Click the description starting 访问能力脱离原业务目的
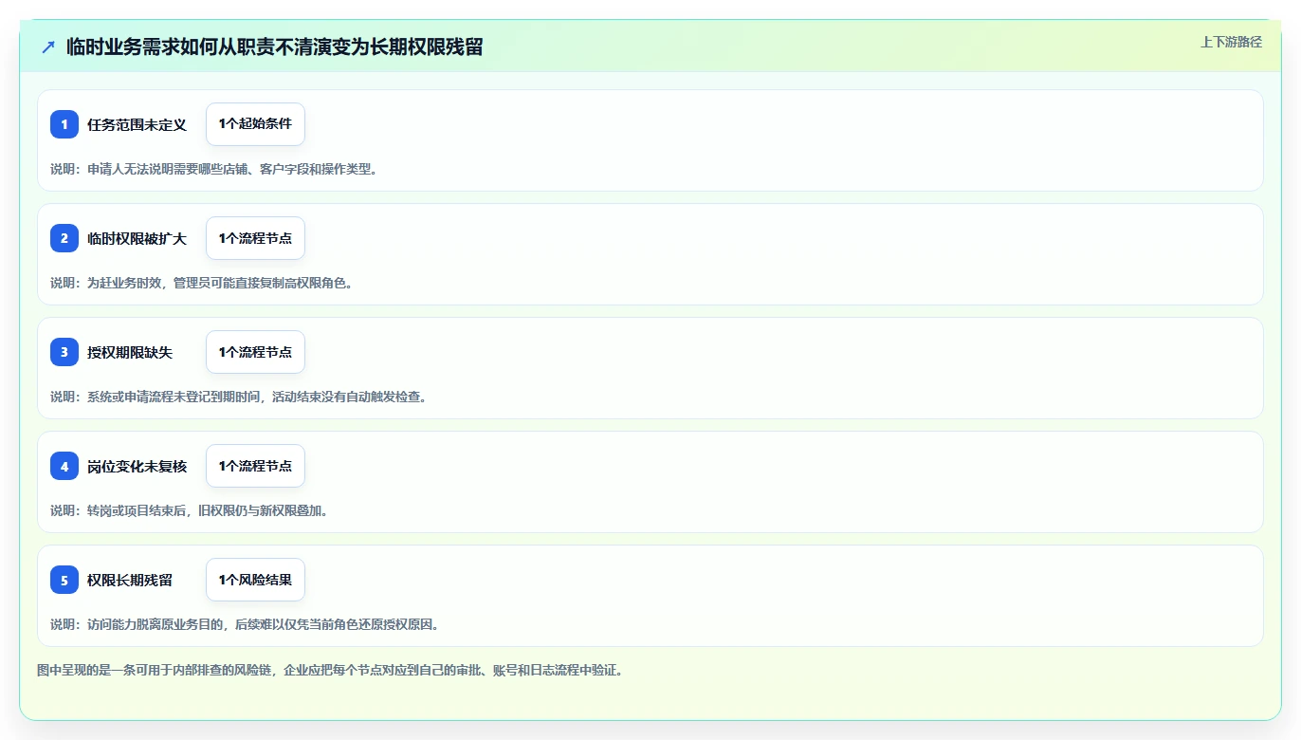Viewport: 1301px width, 740px height. (x=245, y=624)
